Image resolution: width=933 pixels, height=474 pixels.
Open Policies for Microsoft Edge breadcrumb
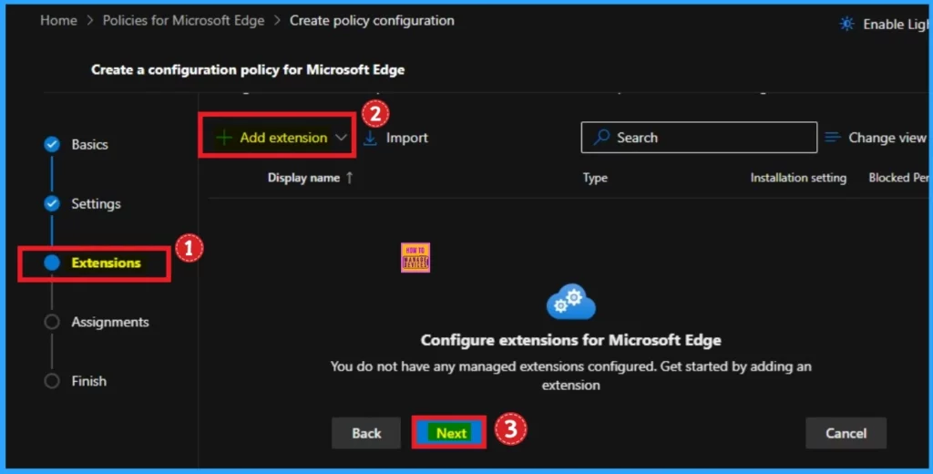coord(183,20)
